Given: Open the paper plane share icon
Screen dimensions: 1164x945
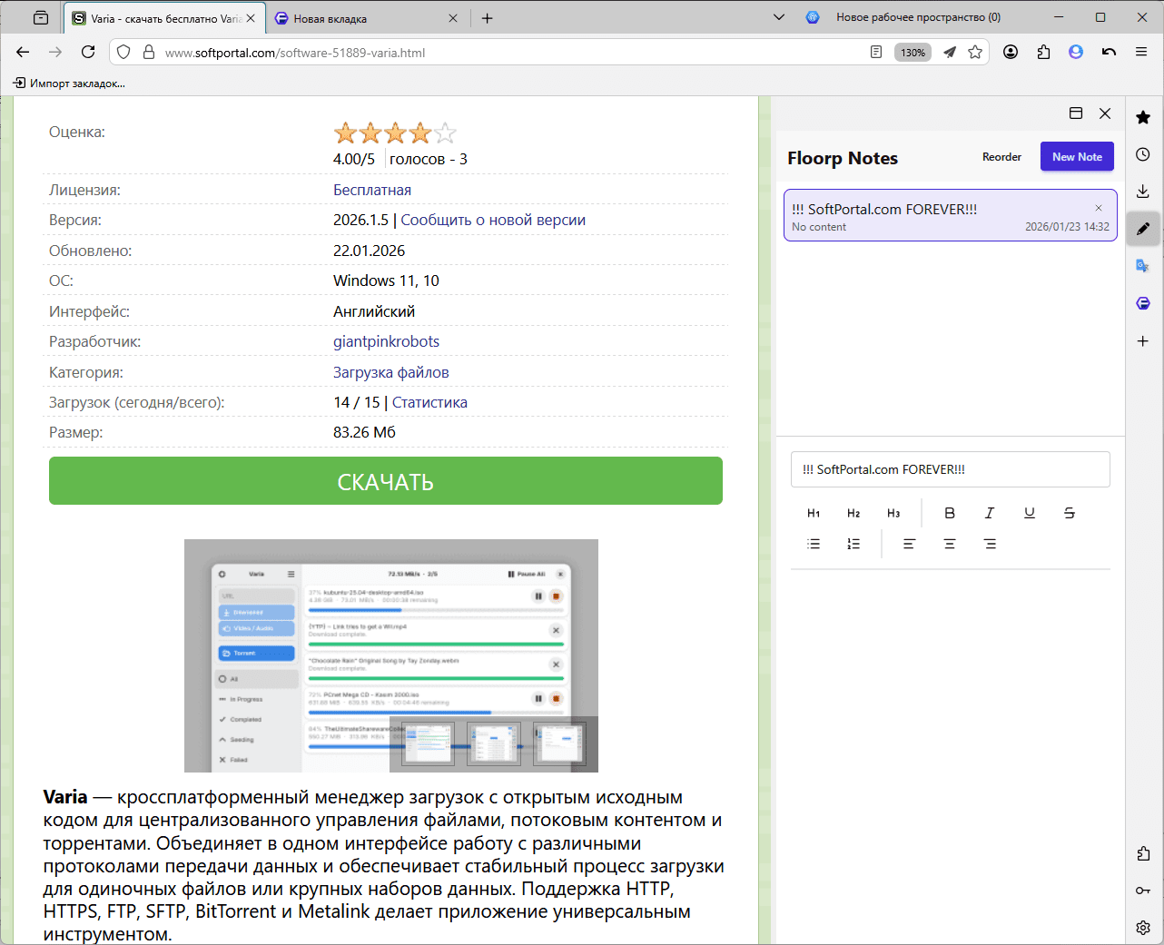Looking at the screenshot, I should 950,53.
